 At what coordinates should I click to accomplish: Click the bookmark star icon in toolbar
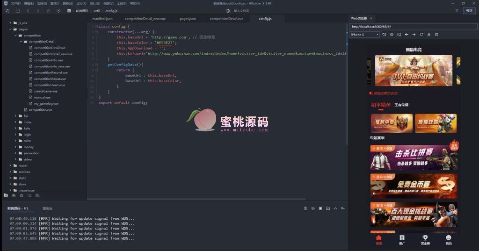pyautogui.click(x=48, y=10)
